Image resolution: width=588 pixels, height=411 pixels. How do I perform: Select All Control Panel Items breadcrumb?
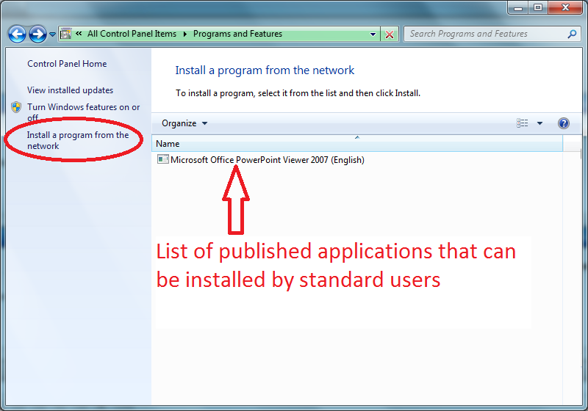coord(132,34)
